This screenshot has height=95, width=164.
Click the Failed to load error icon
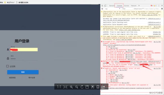(102, 61)
